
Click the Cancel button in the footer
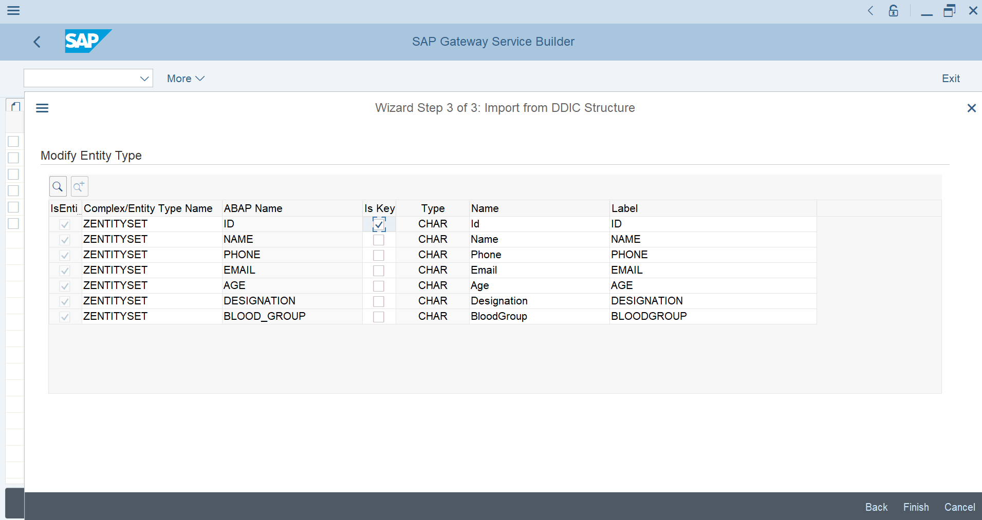click(959, 507)
